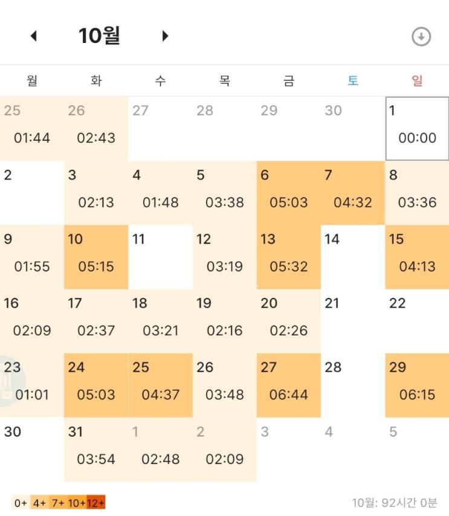The image size is (449, 516).
Task: Click the 0+ legend color swatch
Action: tap(21, 503)
